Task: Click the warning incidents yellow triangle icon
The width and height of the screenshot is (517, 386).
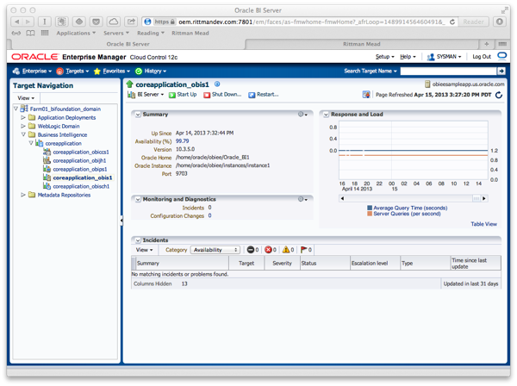Action: click(286, 250)
